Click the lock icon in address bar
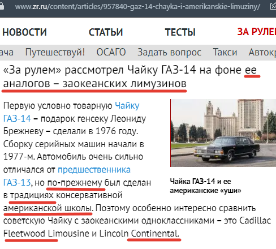Screen dimensions: 276x249 coord(2,7)
